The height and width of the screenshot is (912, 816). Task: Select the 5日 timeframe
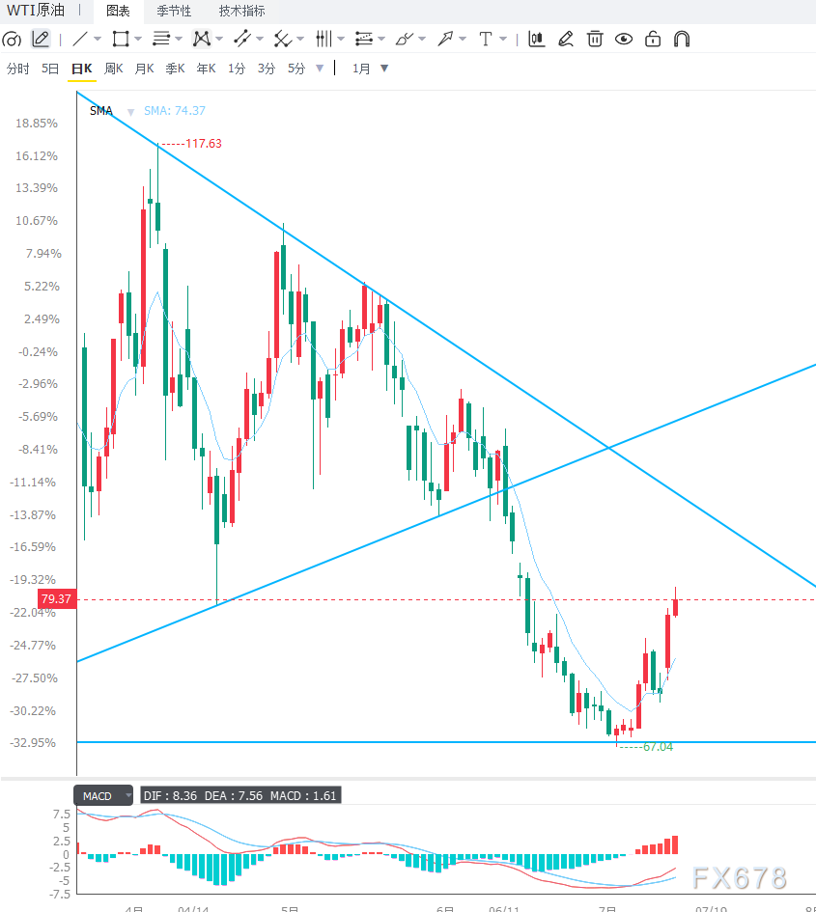pos(50,69)
